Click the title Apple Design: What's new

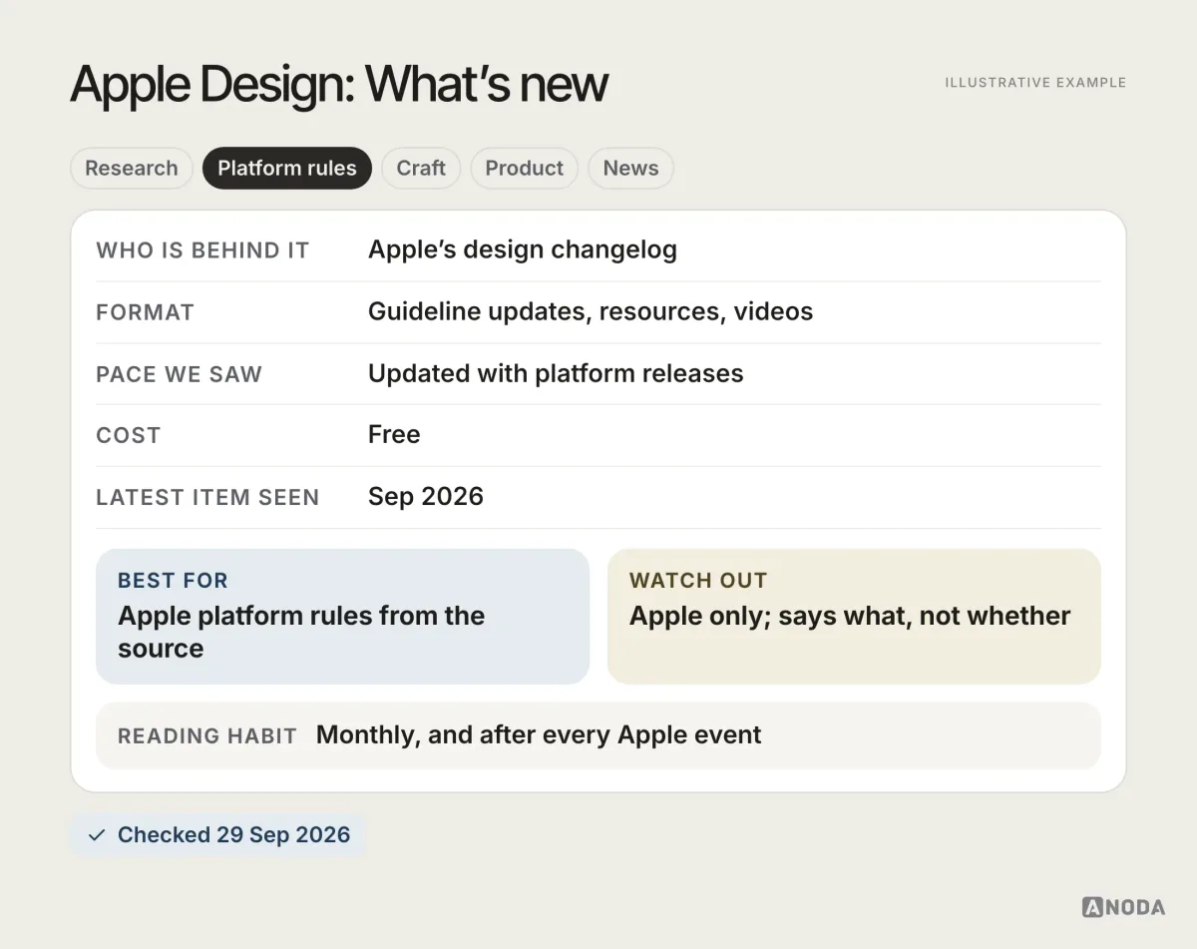[339, 85]
